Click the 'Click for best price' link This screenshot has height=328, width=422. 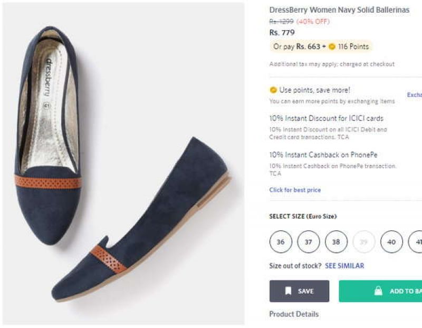[294, 190]
